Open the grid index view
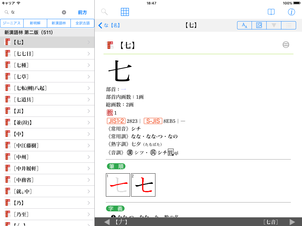The image size is (302, 226). [x=125, y=12]
